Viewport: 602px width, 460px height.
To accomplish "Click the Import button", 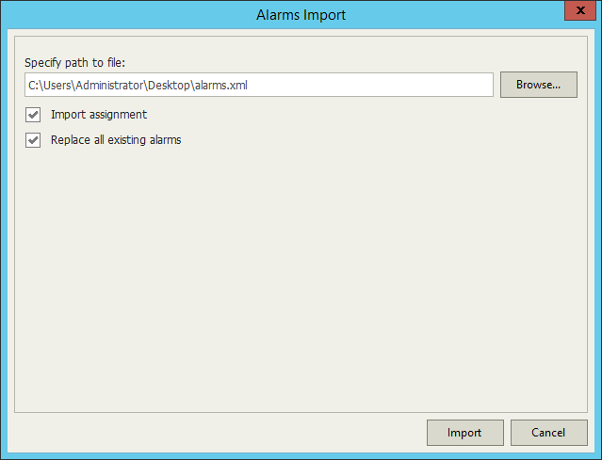I will pos(465,433).
